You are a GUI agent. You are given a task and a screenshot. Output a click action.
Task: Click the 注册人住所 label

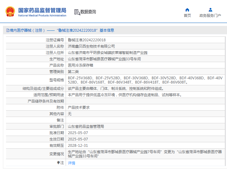click(x=55, y=53)
